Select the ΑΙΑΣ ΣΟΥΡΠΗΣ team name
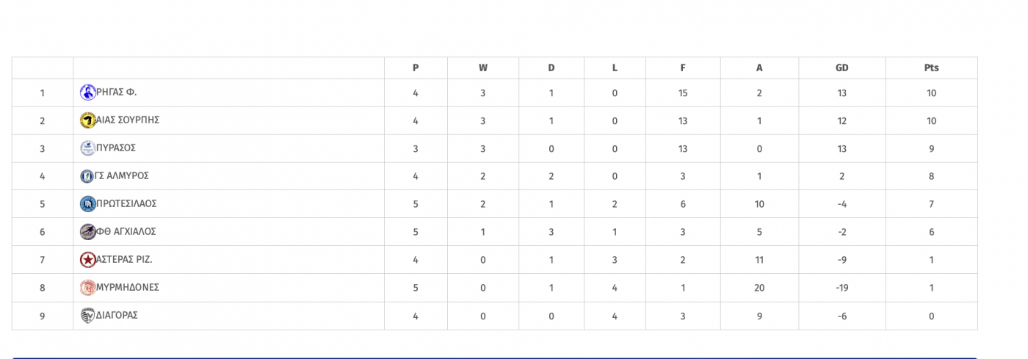1028x359 pixels. (x=128, y=120)
